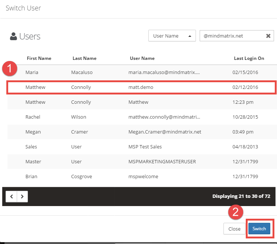Viewport: 277px width, 244px height.
Task: Select the MSPMARKETINGMASTERUSER row
Action: (x=141, y=162)
